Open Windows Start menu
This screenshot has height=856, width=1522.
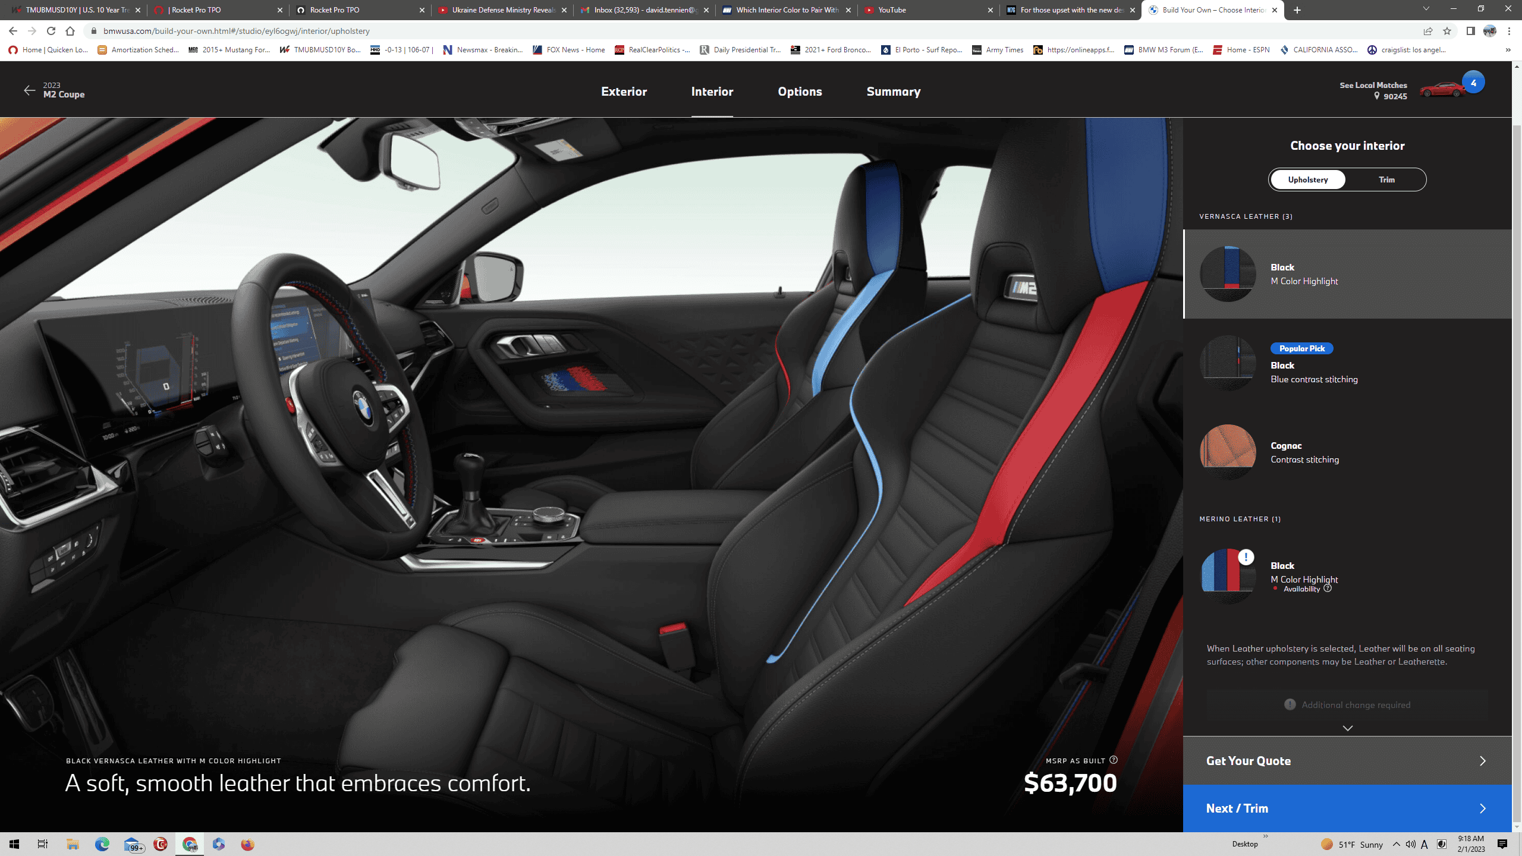pyautogui.click(x=14, y=844)
